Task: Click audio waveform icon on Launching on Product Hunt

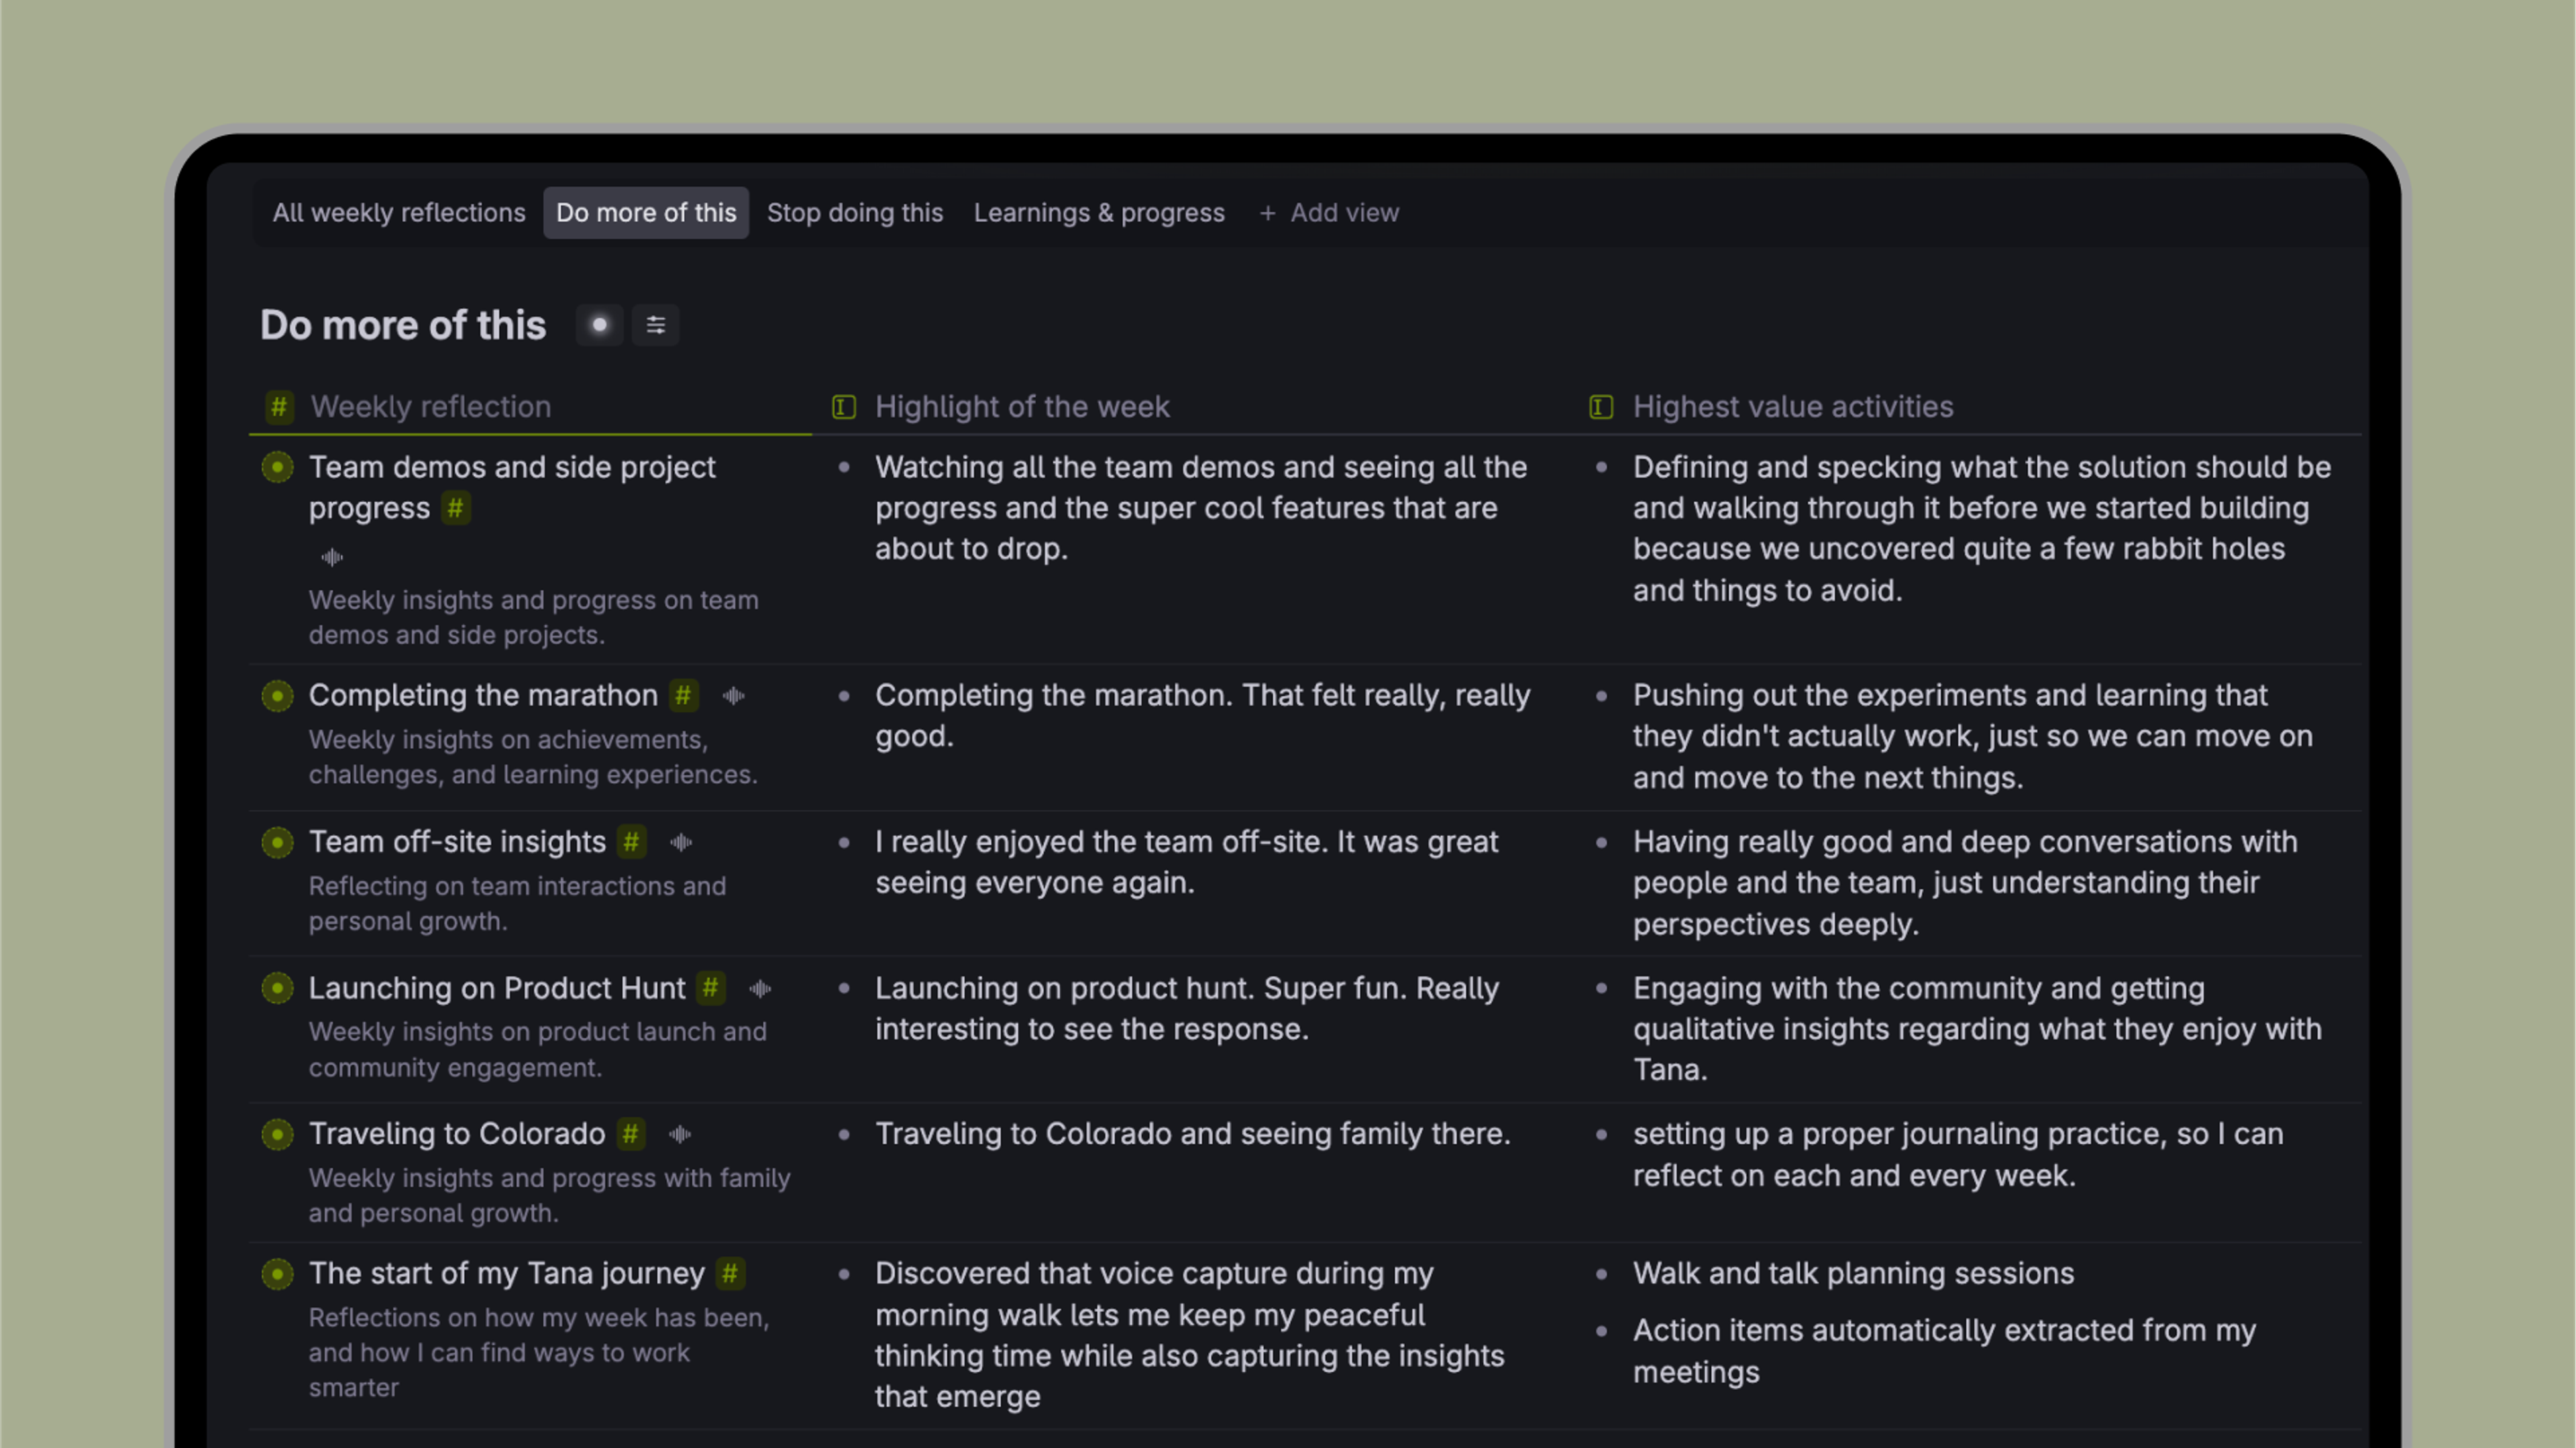Action: (760, 989)
